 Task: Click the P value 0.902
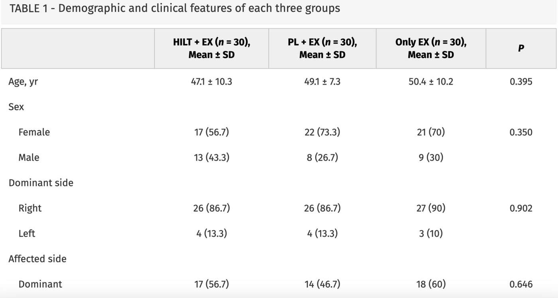[521, 208]
